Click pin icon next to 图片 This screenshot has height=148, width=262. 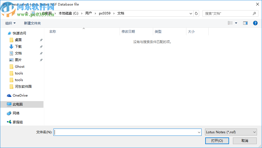(41, 60)
